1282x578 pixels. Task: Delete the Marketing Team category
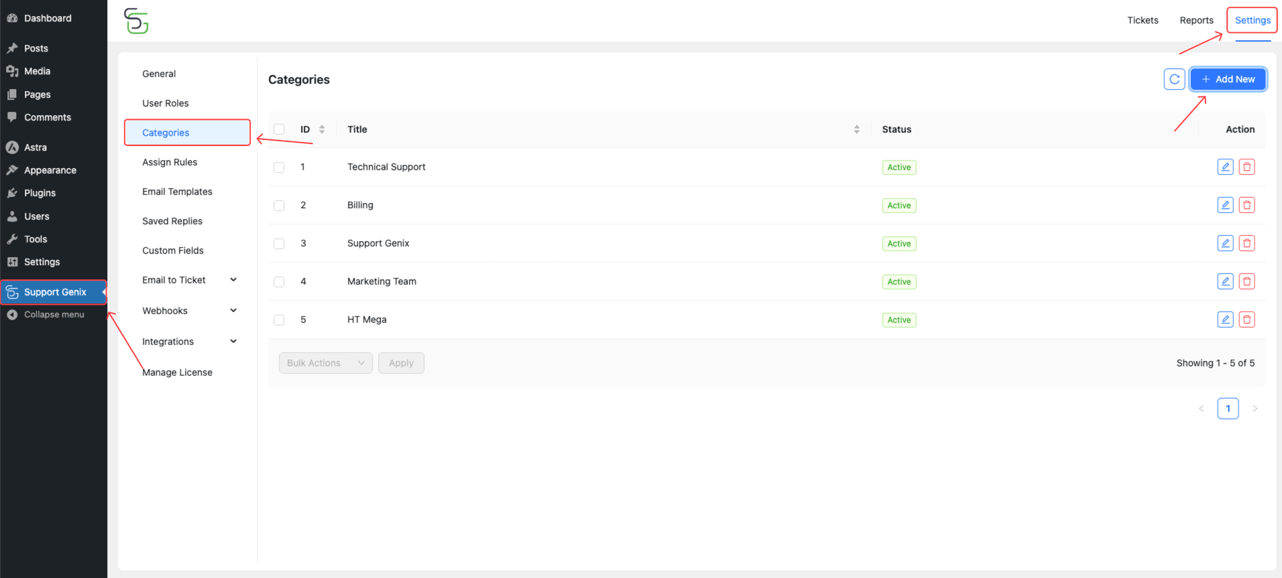point(1246,281)
